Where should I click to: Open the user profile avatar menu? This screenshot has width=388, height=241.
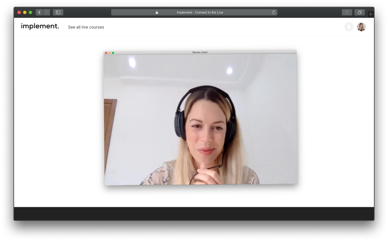point(361,27)
